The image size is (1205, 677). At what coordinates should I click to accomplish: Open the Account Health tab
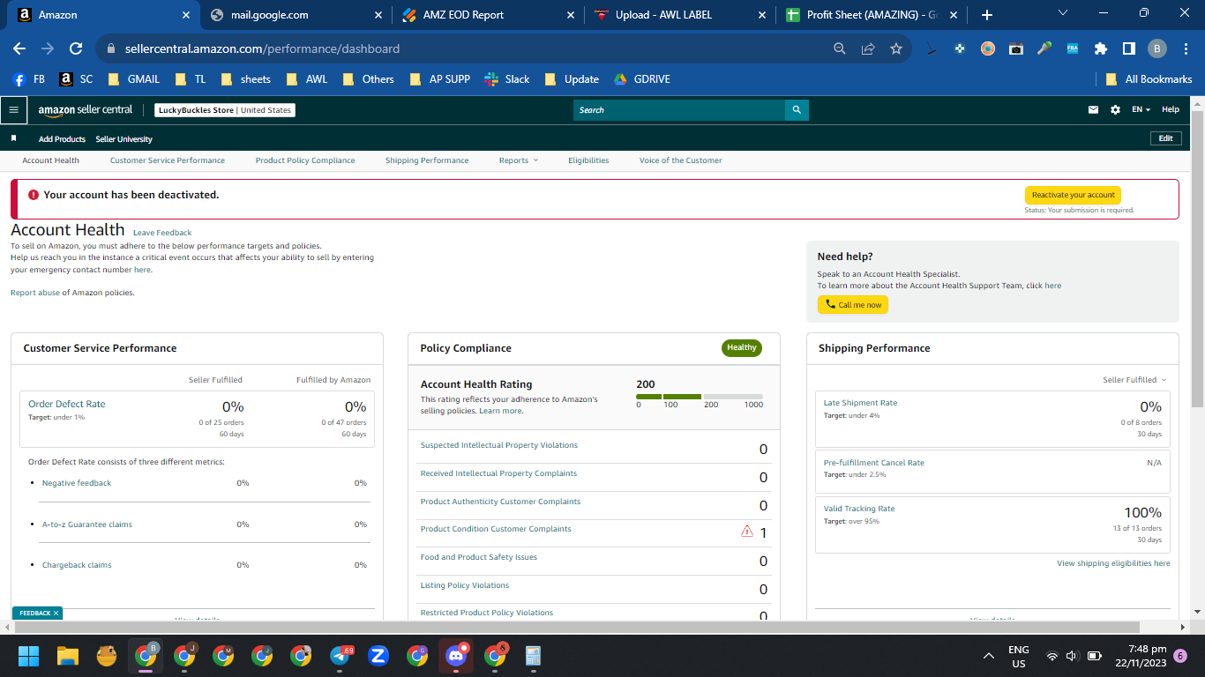click(x=50, y=160)
